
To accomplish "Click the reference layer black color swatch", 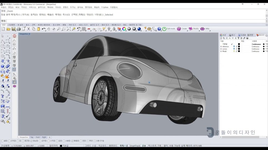I will [239, 46].
